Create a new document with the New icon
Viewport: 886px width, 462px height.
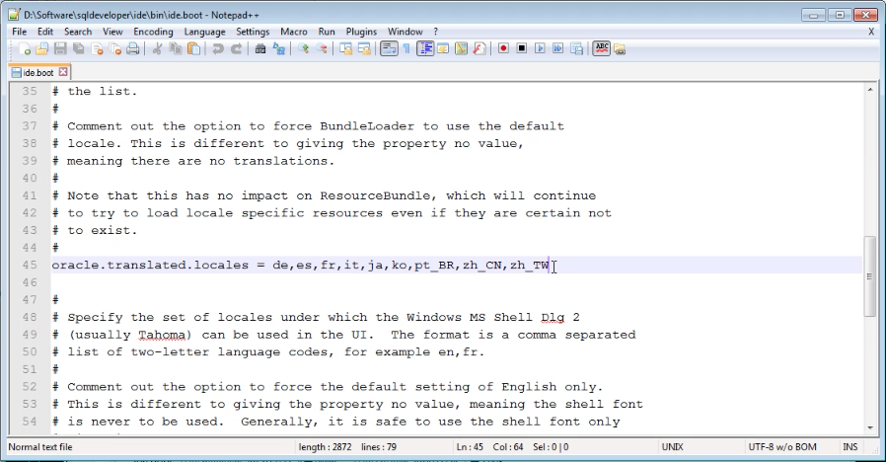click(x=24, y=49)
